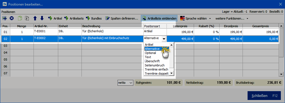Choose Alternative in the Positionsart list
The width and height of the screenshot is (285, 103).
point(157,49)
